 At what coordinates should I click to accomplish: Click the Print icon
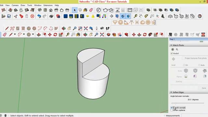pos(51,16)
